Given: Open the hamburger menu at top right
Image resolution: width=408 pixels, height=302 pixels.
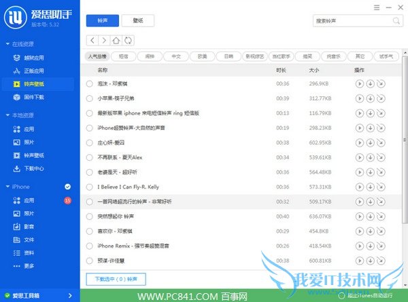Looking at the screenshot, I should (x=377, y=7).
